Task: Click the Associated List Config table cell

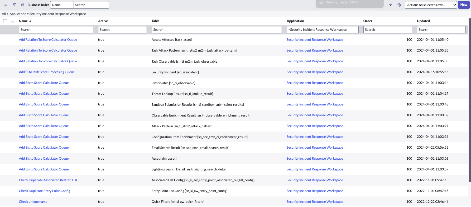Action: (203, 180)
